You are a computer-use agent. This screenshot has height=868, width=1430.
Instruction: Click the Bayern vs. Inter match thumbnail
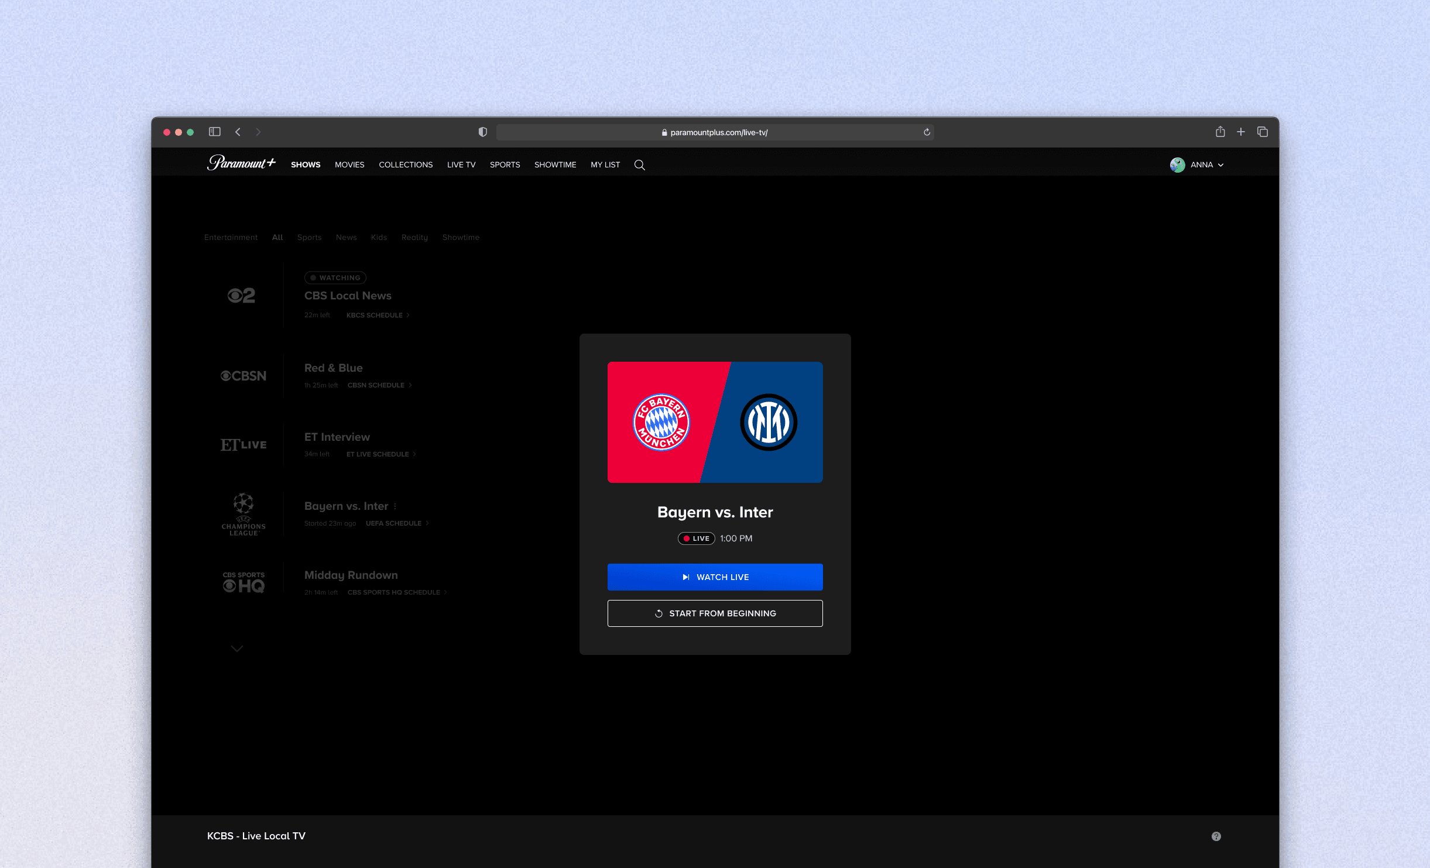pos(715,422)
